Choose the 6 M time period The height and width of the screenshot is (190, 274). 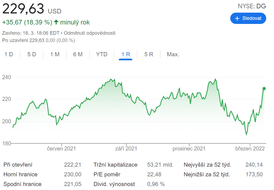coord(78,54)
